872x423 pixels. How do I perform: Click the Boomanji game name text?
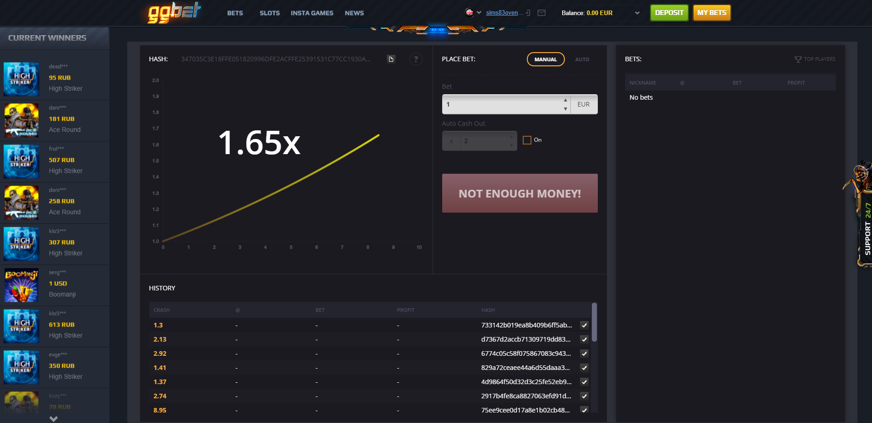tap(62, 294)
